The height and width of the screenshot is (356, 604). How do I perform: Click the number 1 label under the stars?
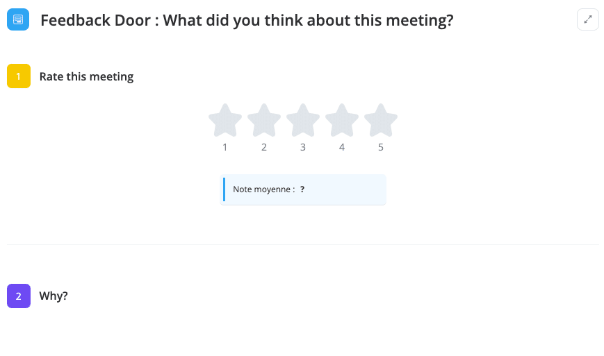pos(225,147)
